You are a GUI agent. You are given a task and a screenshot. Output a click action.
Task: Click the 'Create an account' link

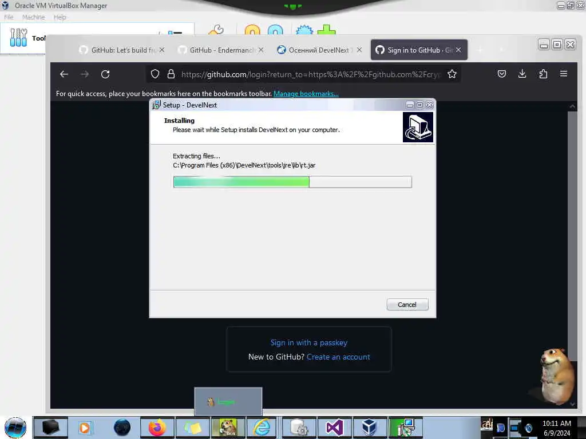pyautogui.click(x=338, y=357)
